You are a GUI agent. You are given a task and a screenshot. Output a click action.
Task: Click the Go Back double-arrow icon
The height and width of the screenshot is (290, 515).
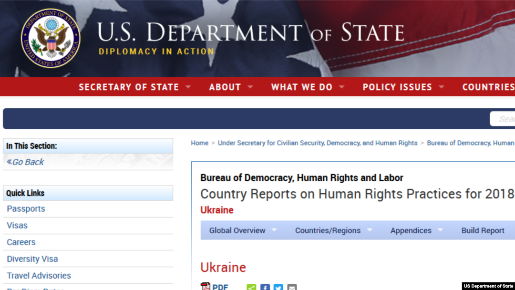(x=9, y=161)
